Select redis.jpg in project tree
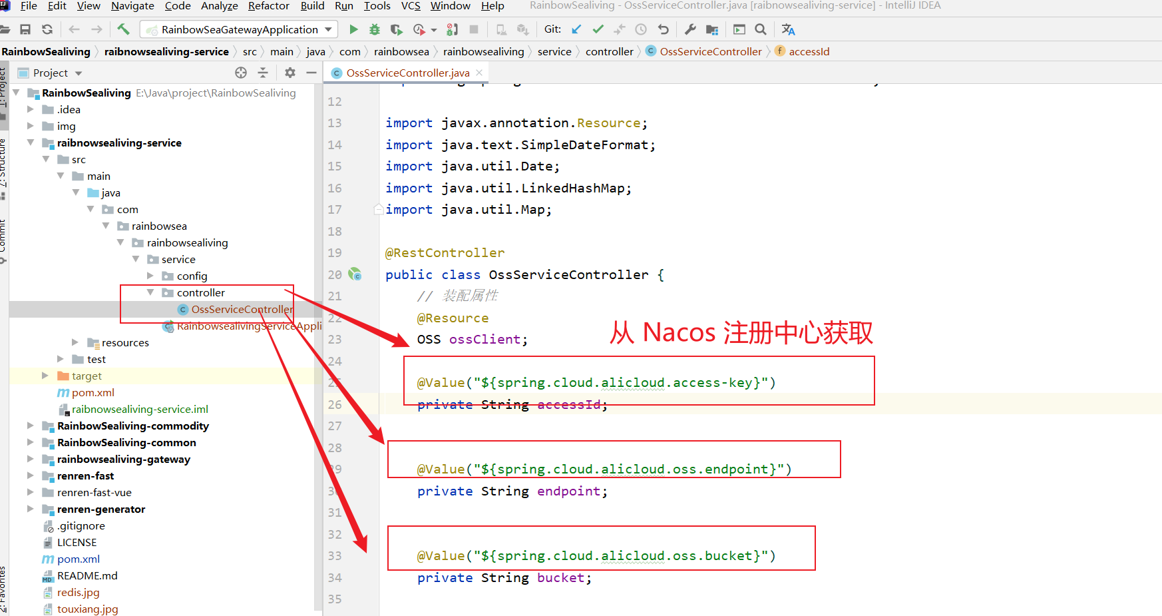1162x616 pixels. [x=78, y=592]
